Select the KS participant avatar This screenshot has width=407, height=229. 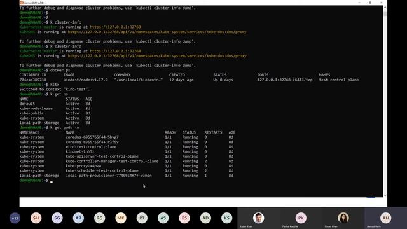(x=226, y=218)
